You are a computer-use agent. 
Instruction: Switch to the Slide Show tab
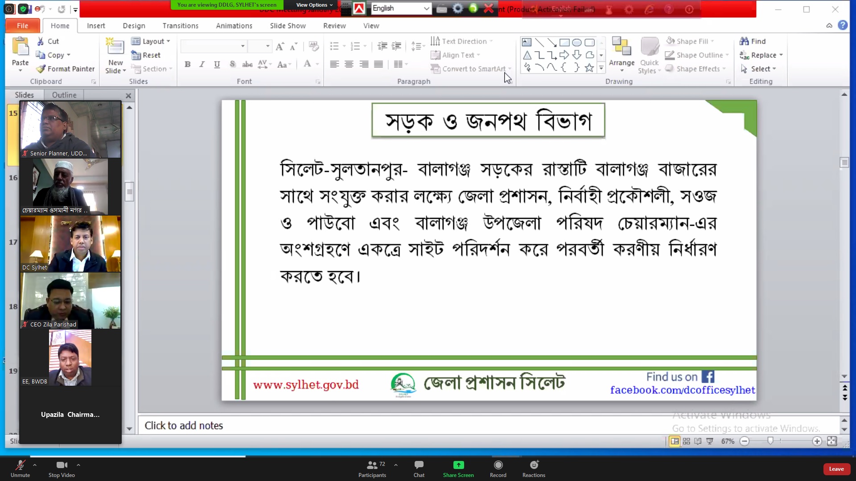click(x=288, y=26)
